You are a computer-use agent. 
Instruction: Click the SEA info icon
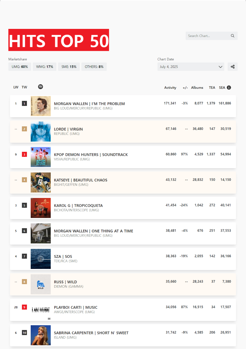[229, 87]
